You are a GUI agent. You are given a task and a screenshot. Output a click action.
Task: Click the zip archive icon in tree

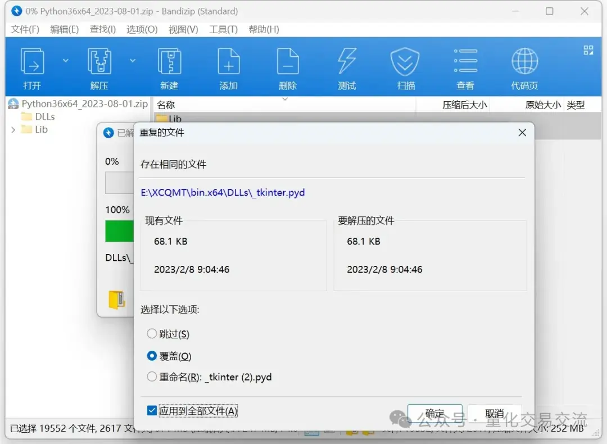click(13, 104)
